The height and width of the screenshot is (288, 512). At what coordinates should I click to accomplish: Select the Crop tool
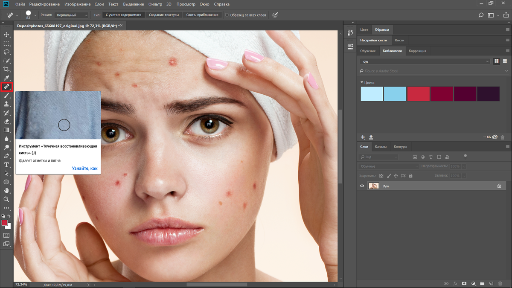coord(6,69)
